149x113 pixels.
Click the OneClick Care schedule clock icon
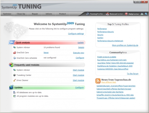(14, 58)
